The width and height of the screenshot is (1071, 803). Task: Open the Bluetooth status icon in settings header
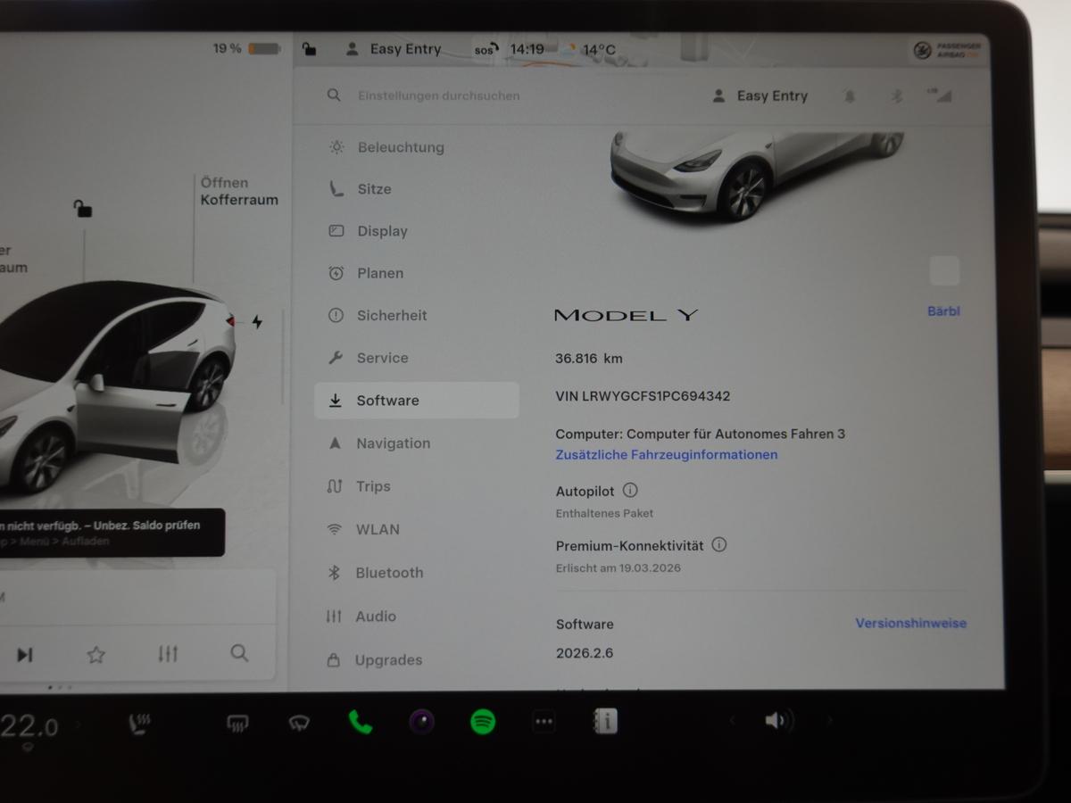[x=896, y=95]
